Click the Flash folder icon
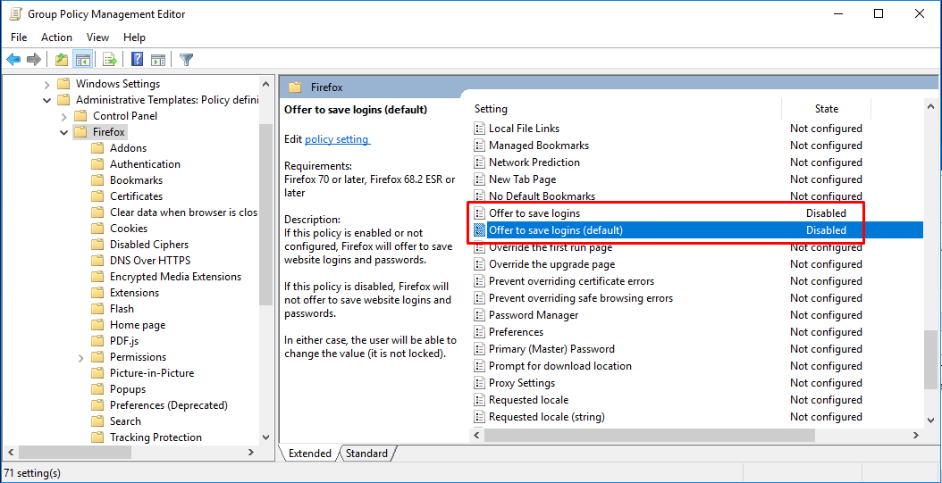The width and height of the screenshot is (942, 483). click(x=97, y=309)
